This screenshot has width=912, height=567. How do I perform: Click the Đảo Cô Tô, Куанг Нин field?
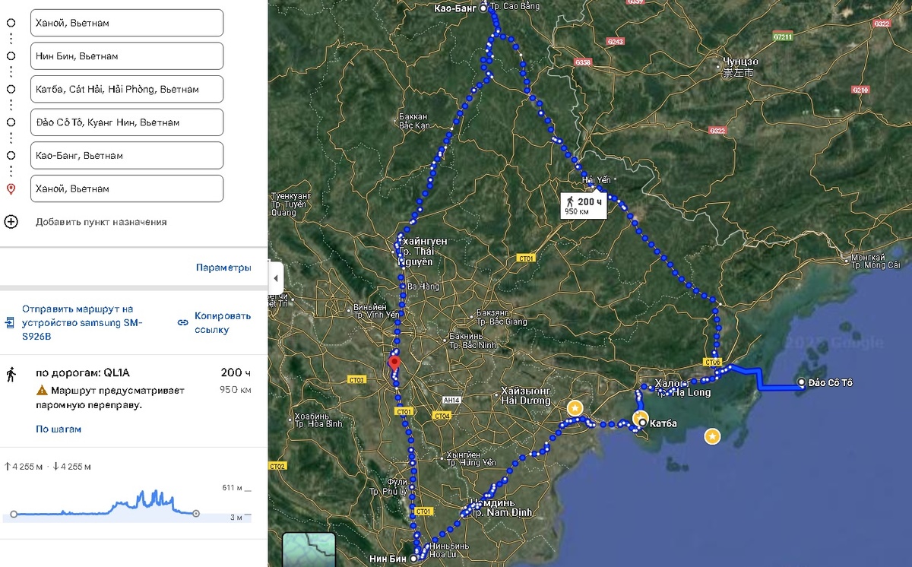[127, 122]
